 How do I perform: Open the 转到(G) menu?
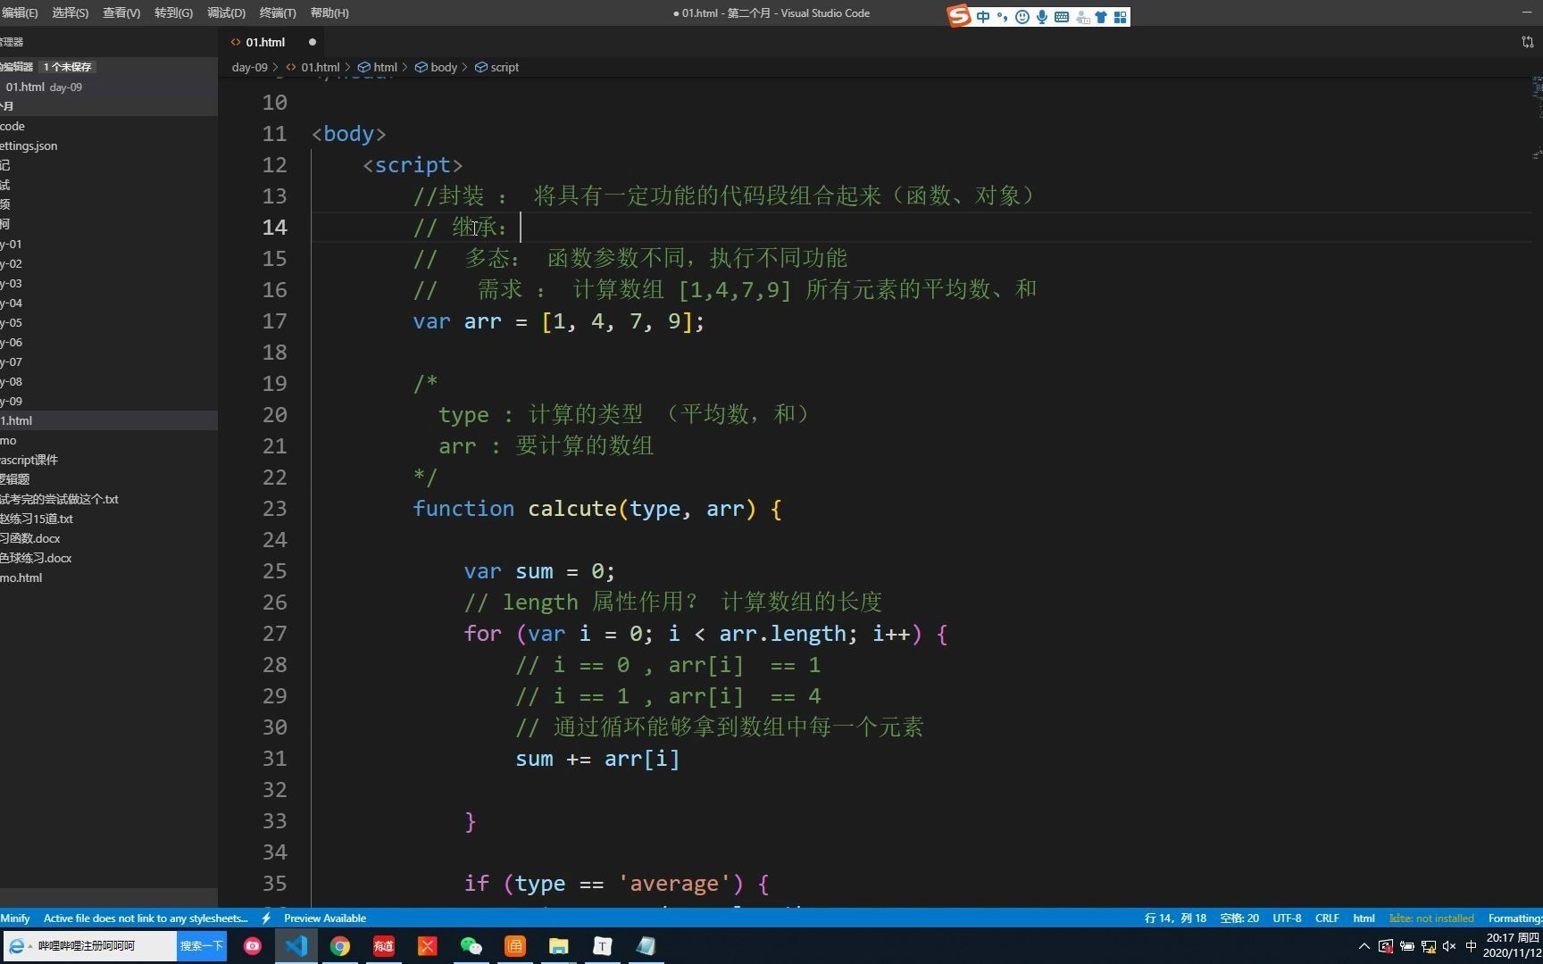click(x=173, y=12)
